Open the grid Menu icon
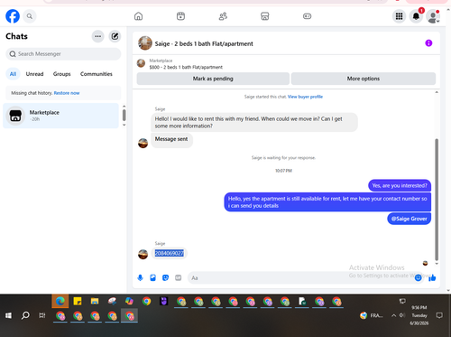Image resolution: width=451 pixels, height=337 pixels. coord(399,16)
